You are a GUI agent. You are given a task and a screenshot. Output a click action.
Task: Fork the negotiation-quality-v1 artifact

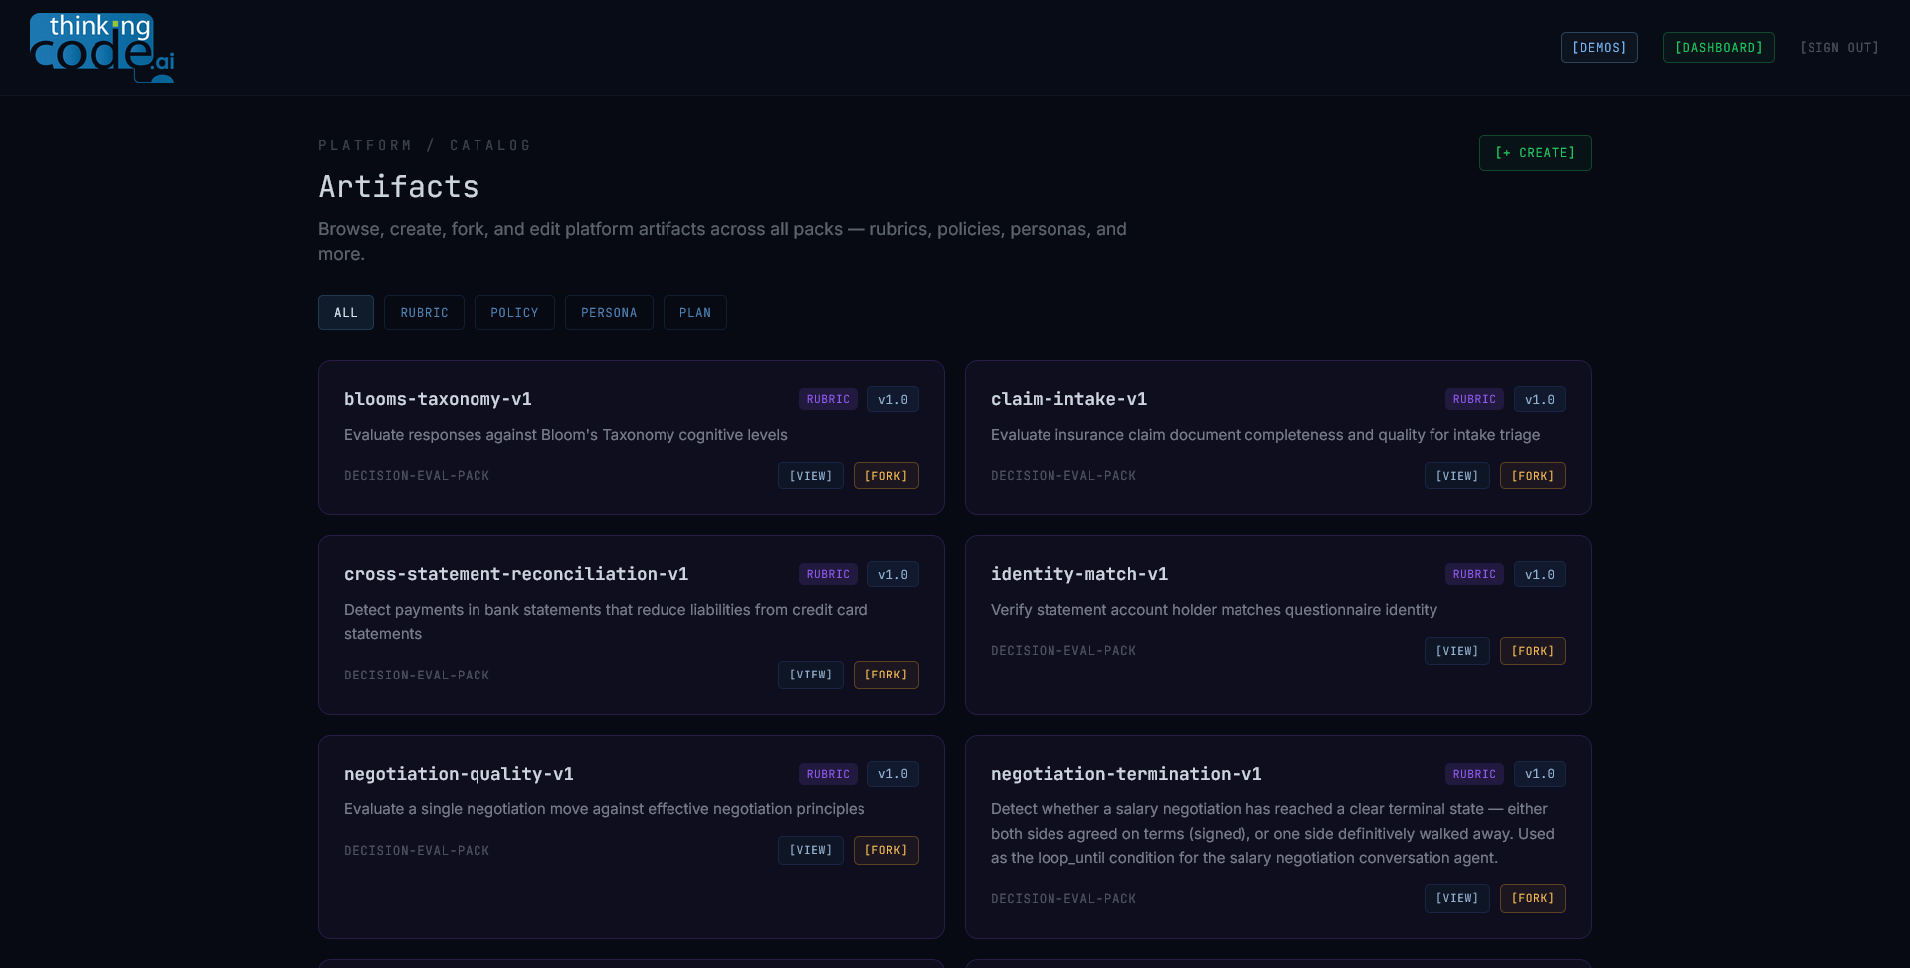(886, 850)
